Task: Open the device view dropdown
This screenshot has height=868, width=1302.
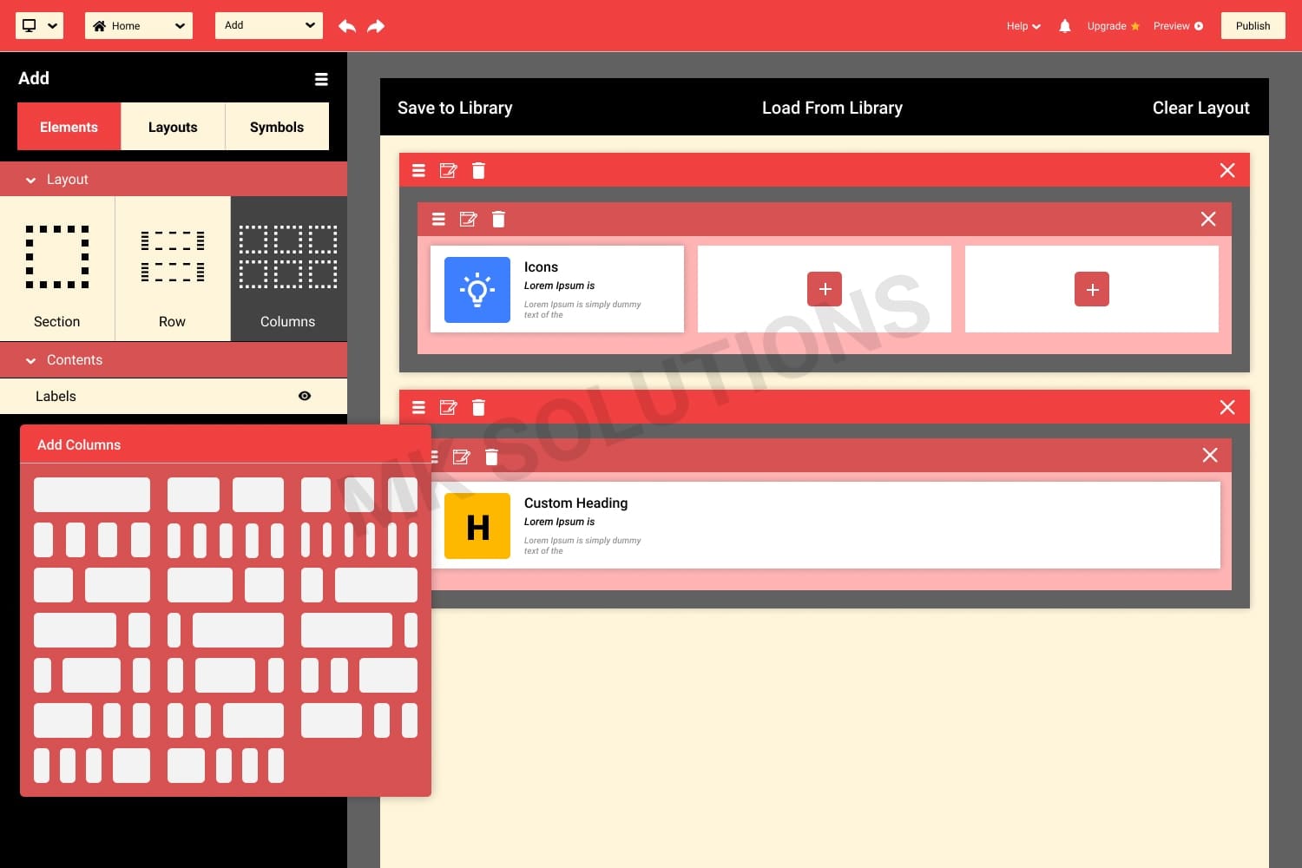Action: pos(40,26)
